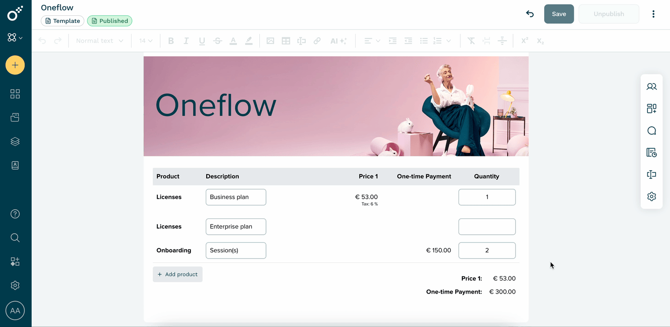Click the redo icon in the editor toolbar
Viewport: 670px width, 327px height.
58,41
